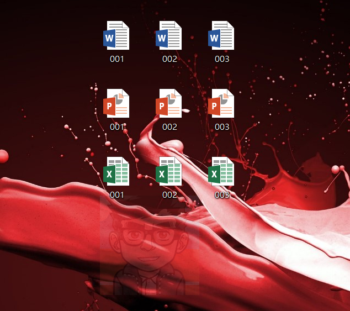Select the Word document icon named 002

[169, 35]
